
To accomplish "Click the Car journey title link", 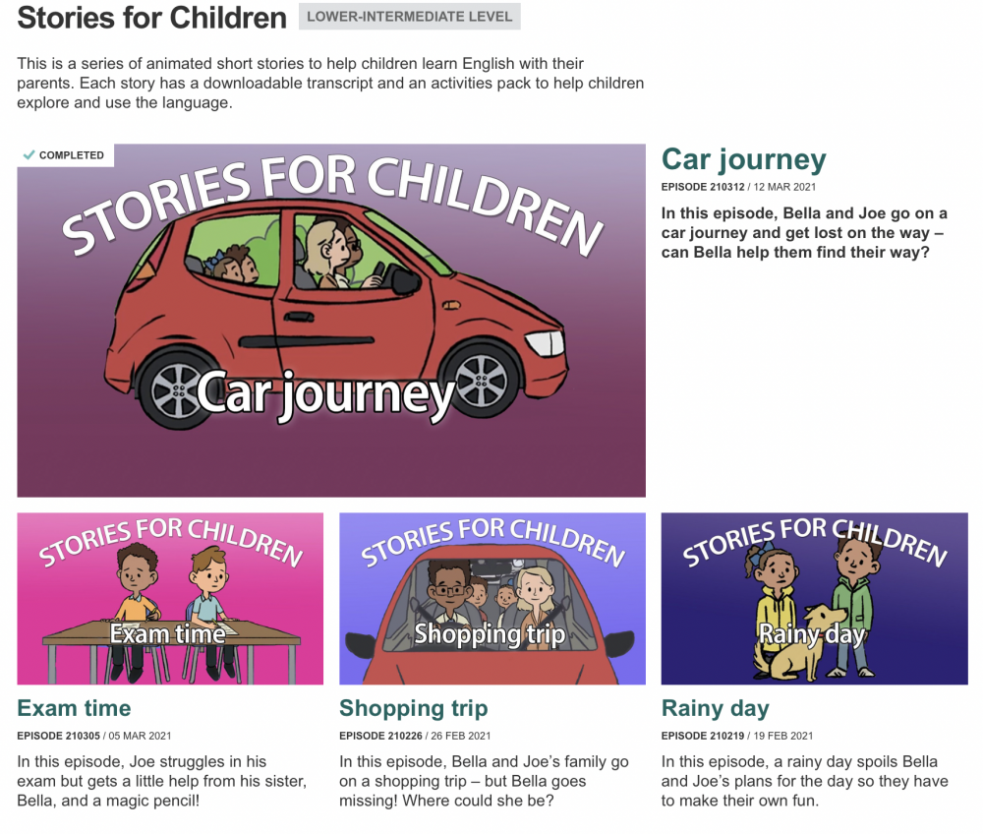I will 743,159.
